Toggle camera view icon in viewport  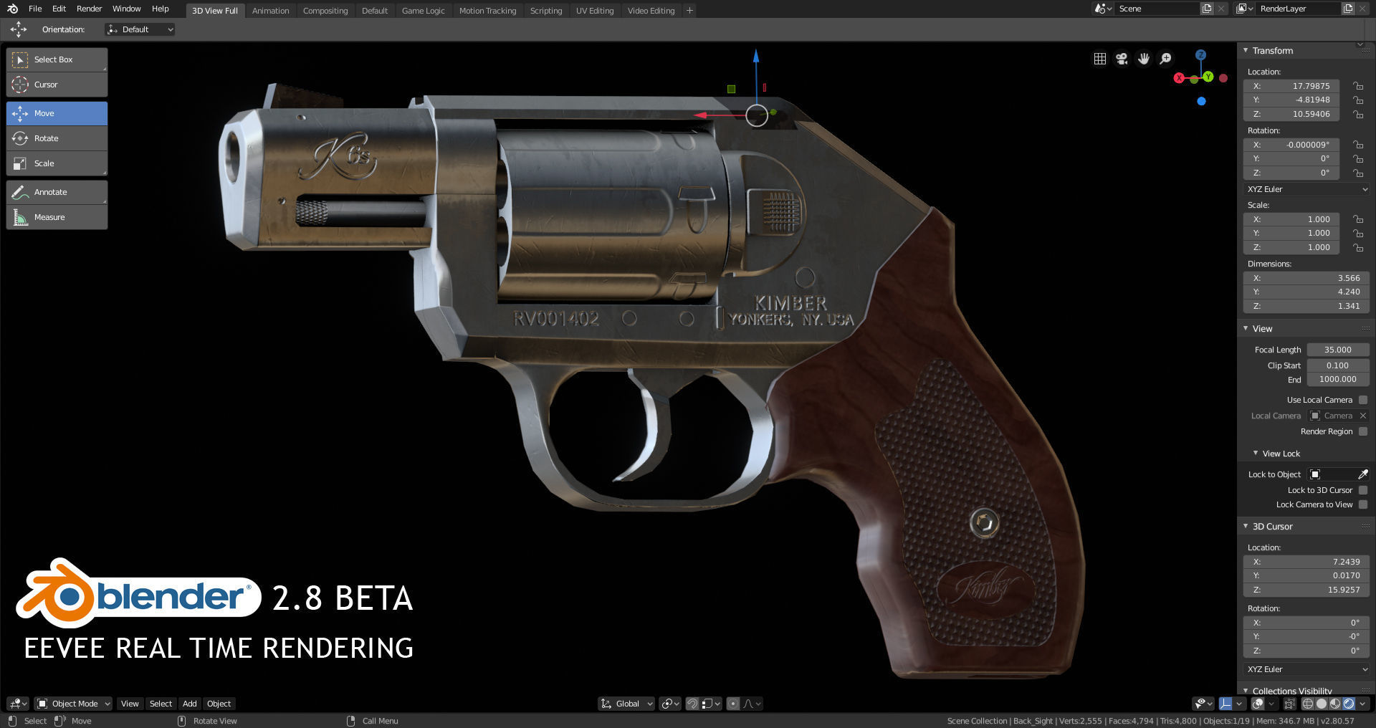tap(1122, 59)
